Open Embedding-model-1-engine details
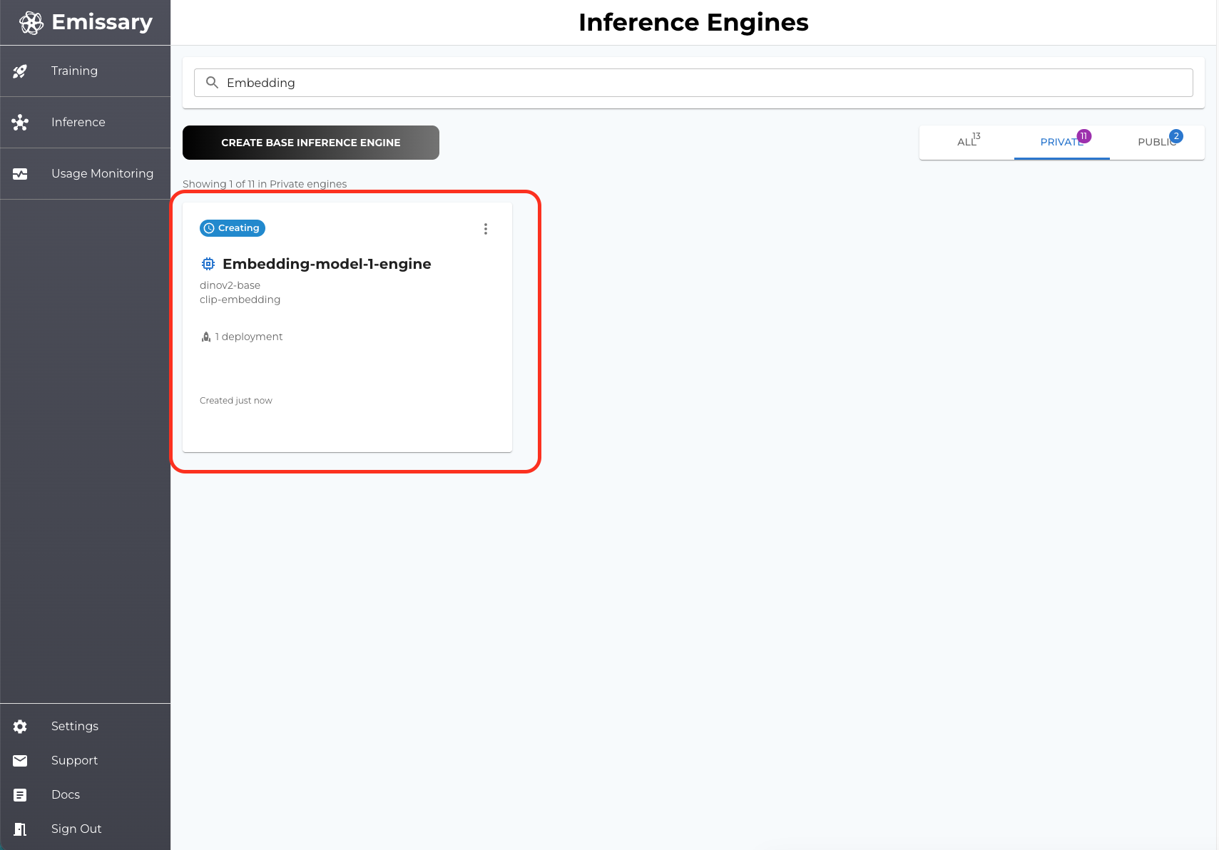 coord(326,263)
